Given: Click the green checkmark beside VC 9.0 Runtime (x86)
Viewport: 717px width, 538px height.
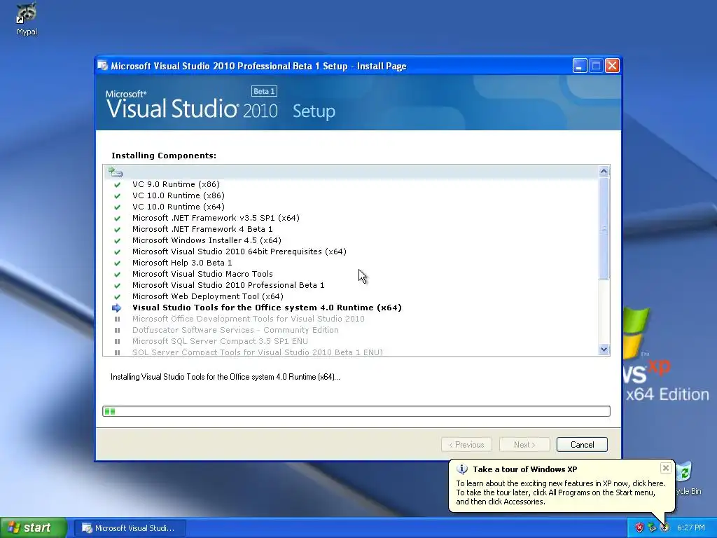Looking at the screenshot, I should (x=117, y=184).
